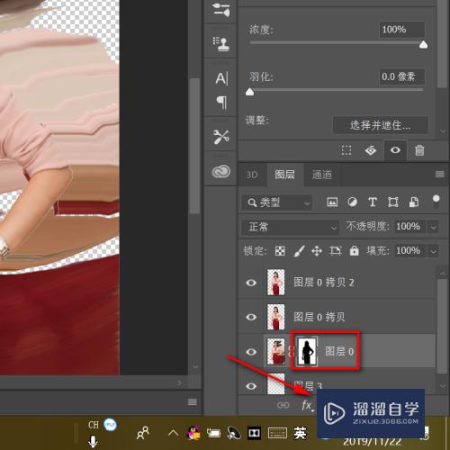
Task: Open the Brush Settings panel icon
Action: [221, 9]
